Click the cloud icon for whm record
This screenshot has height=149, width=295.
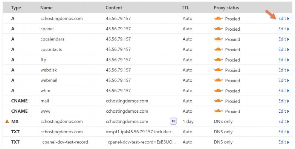point(218,91)
